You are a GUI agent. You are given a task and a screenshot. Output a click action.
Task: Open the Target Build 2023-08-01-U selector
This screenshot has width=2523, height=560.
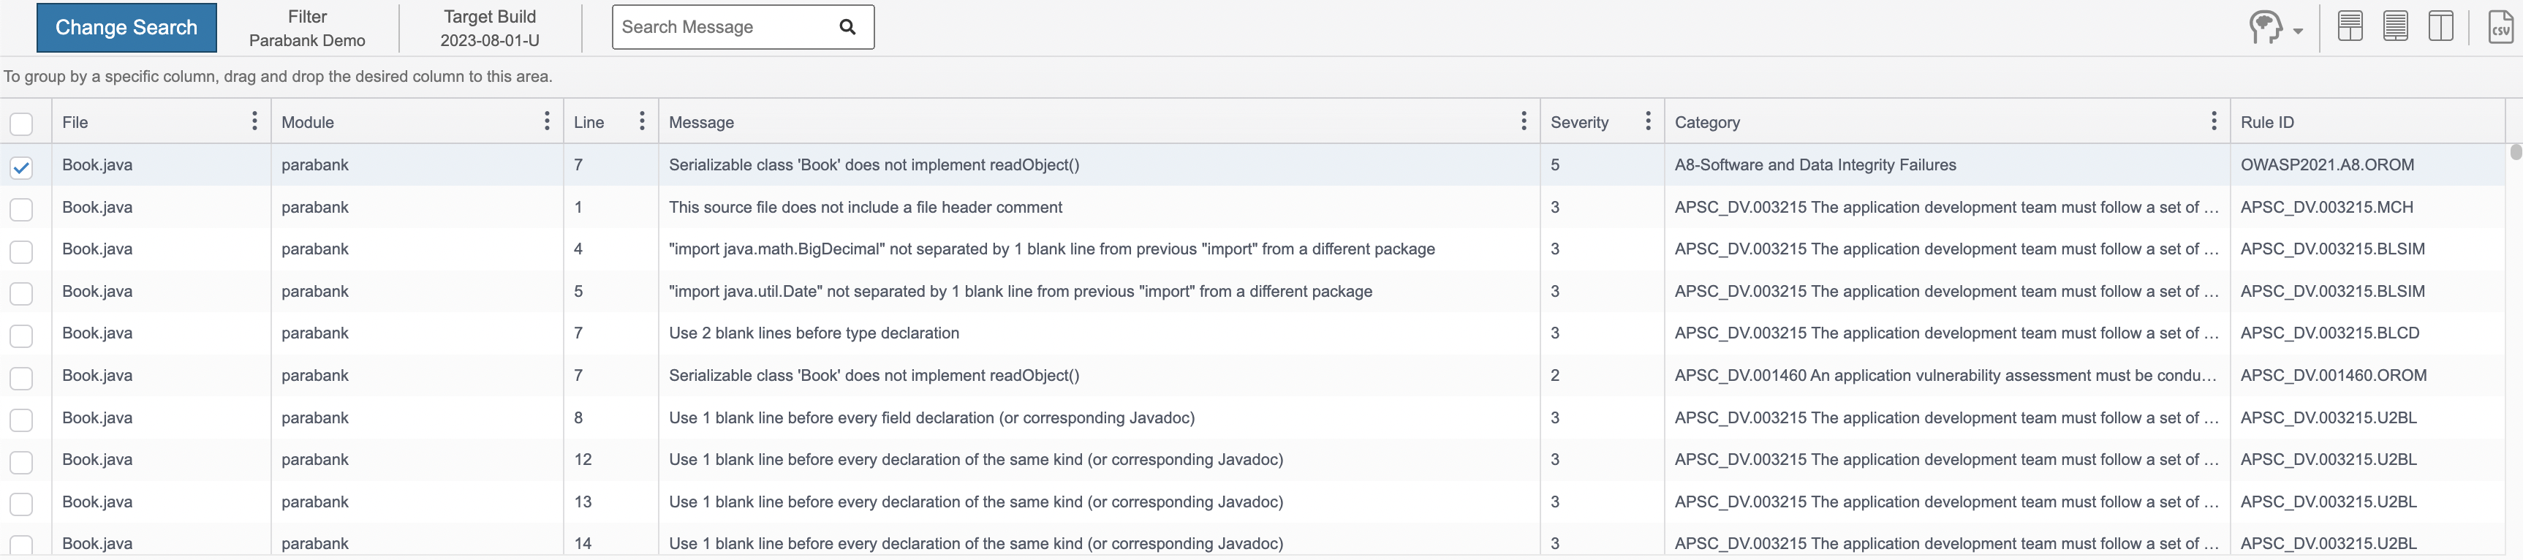coord(490,29)
